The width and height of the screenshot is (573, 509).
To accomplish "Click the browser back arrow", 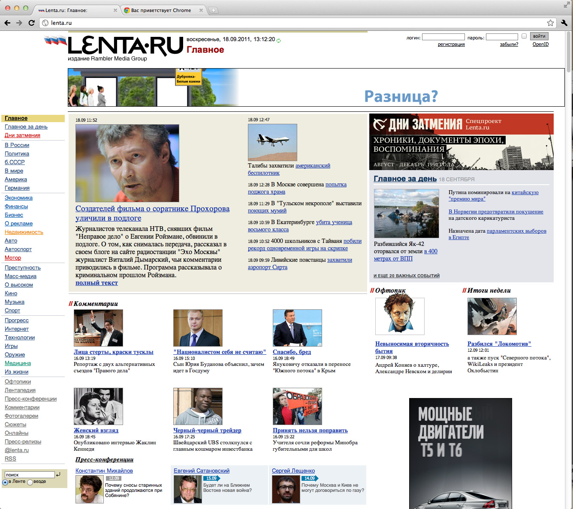I will click(x=7, y=23).
